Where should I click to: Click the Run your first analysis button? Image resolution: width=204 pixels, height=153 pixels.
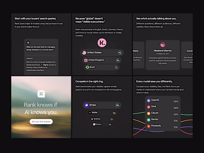(41, 122)
